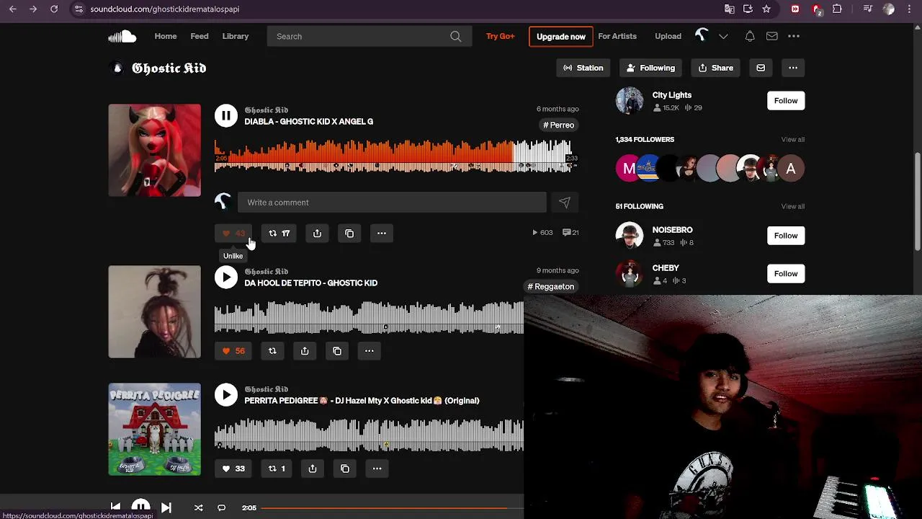This screenshot has height=519, width=922.
Task: Toggle shuffle in the player bar
Action: pyautogui.click(x=198, y=507)
